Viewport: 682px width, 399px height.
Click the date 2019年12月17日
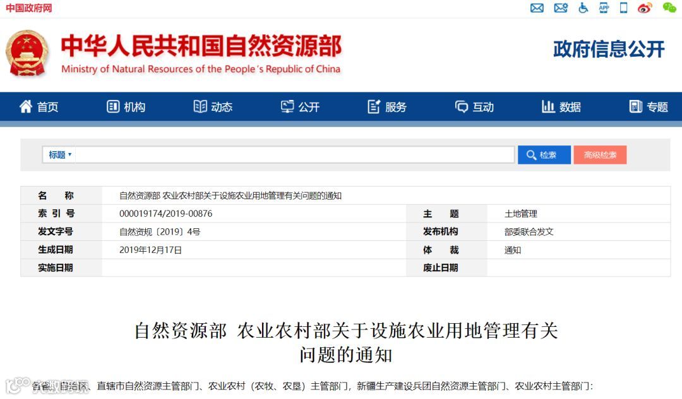150,250
